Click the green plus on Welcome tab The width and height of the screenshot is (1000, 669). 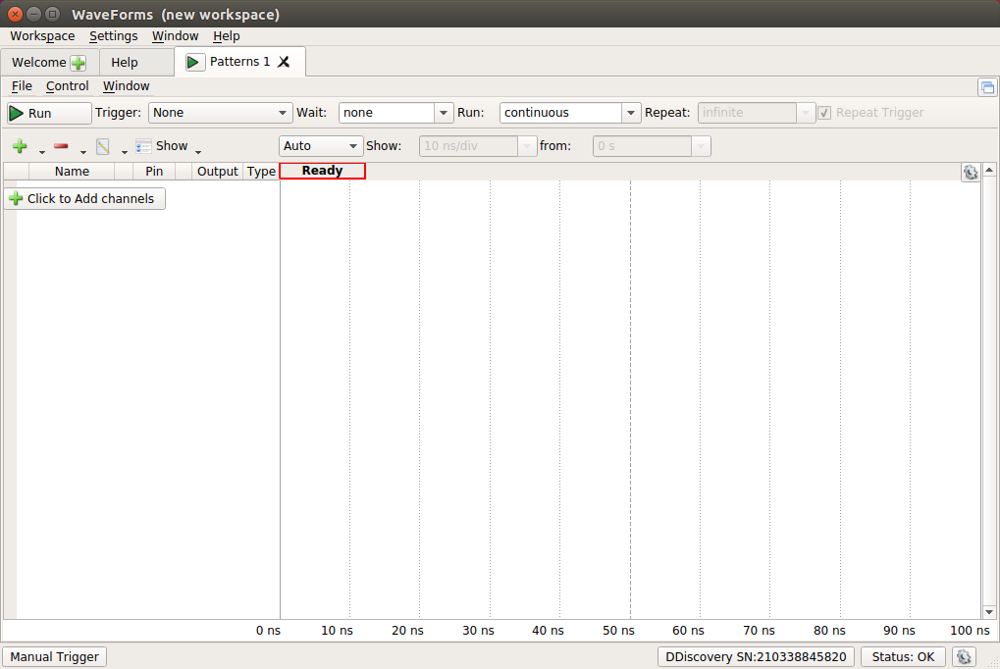tap(79, 63)
